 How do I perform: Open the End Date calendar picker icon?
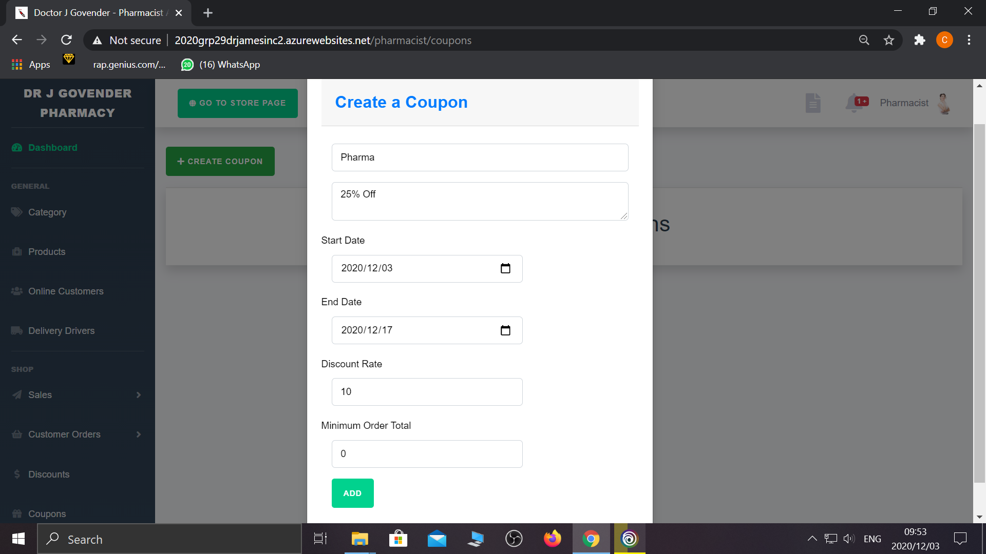(505, 330)
